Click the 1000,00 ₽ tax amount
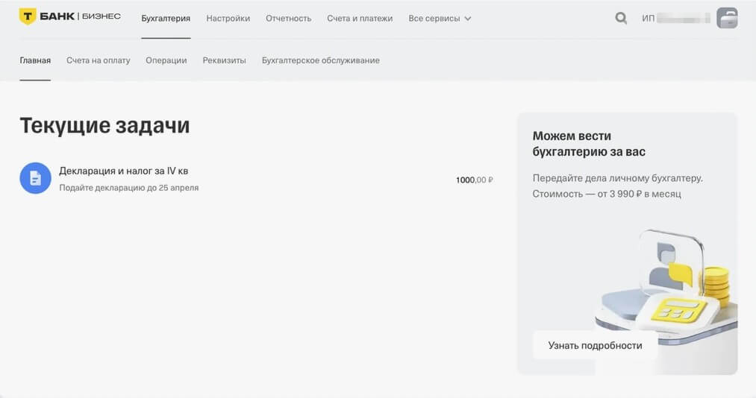This screenshot has width=756, height=398. click(x=474, y=180)
